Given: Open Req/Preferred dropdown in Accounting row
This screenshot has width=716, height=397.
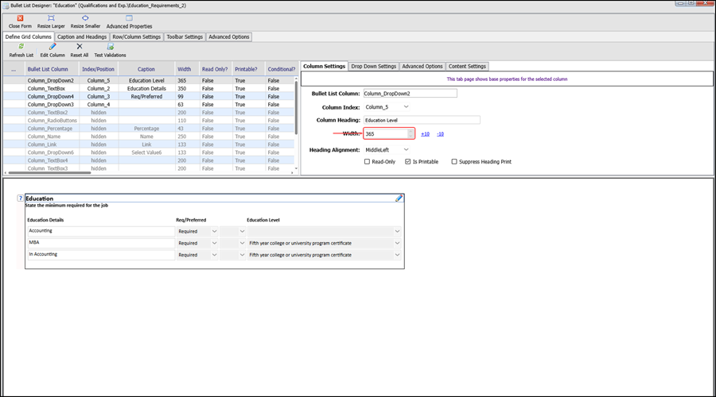Looking at the screenshot, I should coord(214,231).
